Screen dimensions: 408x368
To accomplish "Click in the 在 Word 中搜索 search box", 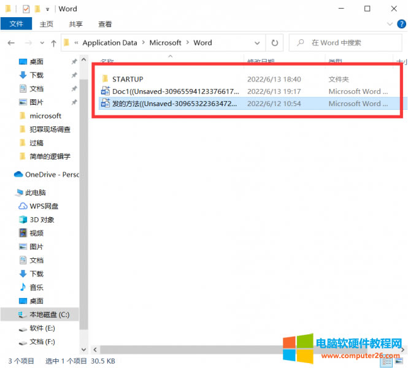I will (x=350, y=43).
